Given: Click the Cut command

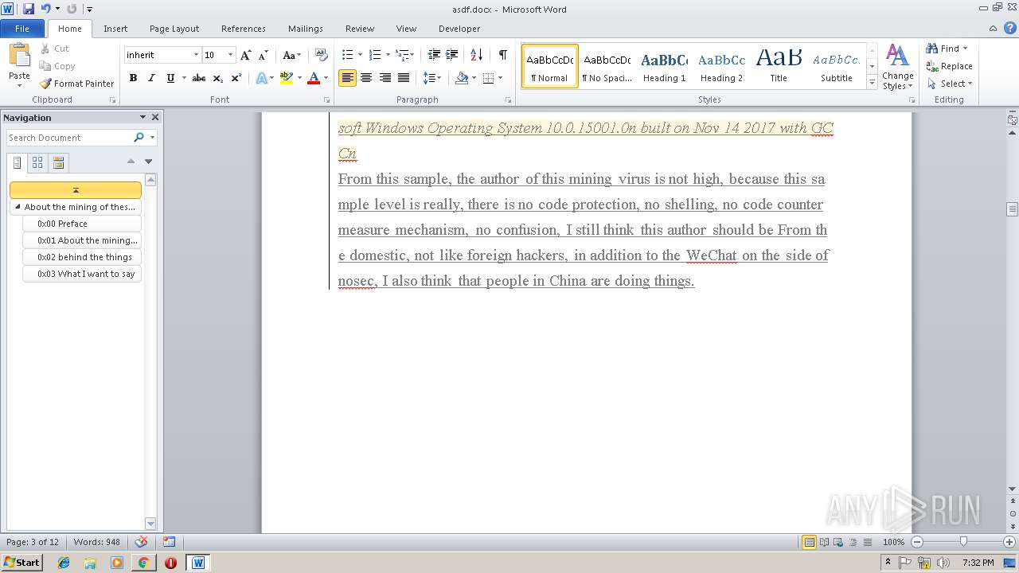Looking at the screenshot, I should coord(55,49).
